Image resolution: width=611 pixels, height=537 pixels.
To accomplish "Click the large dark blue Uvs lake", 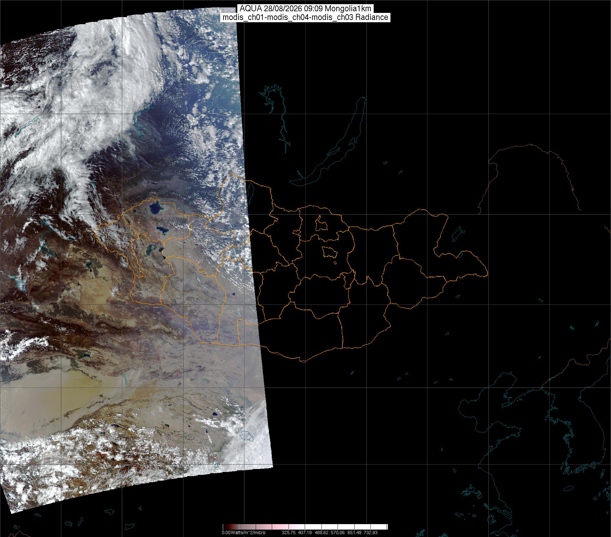I will [x=155, y=209].
